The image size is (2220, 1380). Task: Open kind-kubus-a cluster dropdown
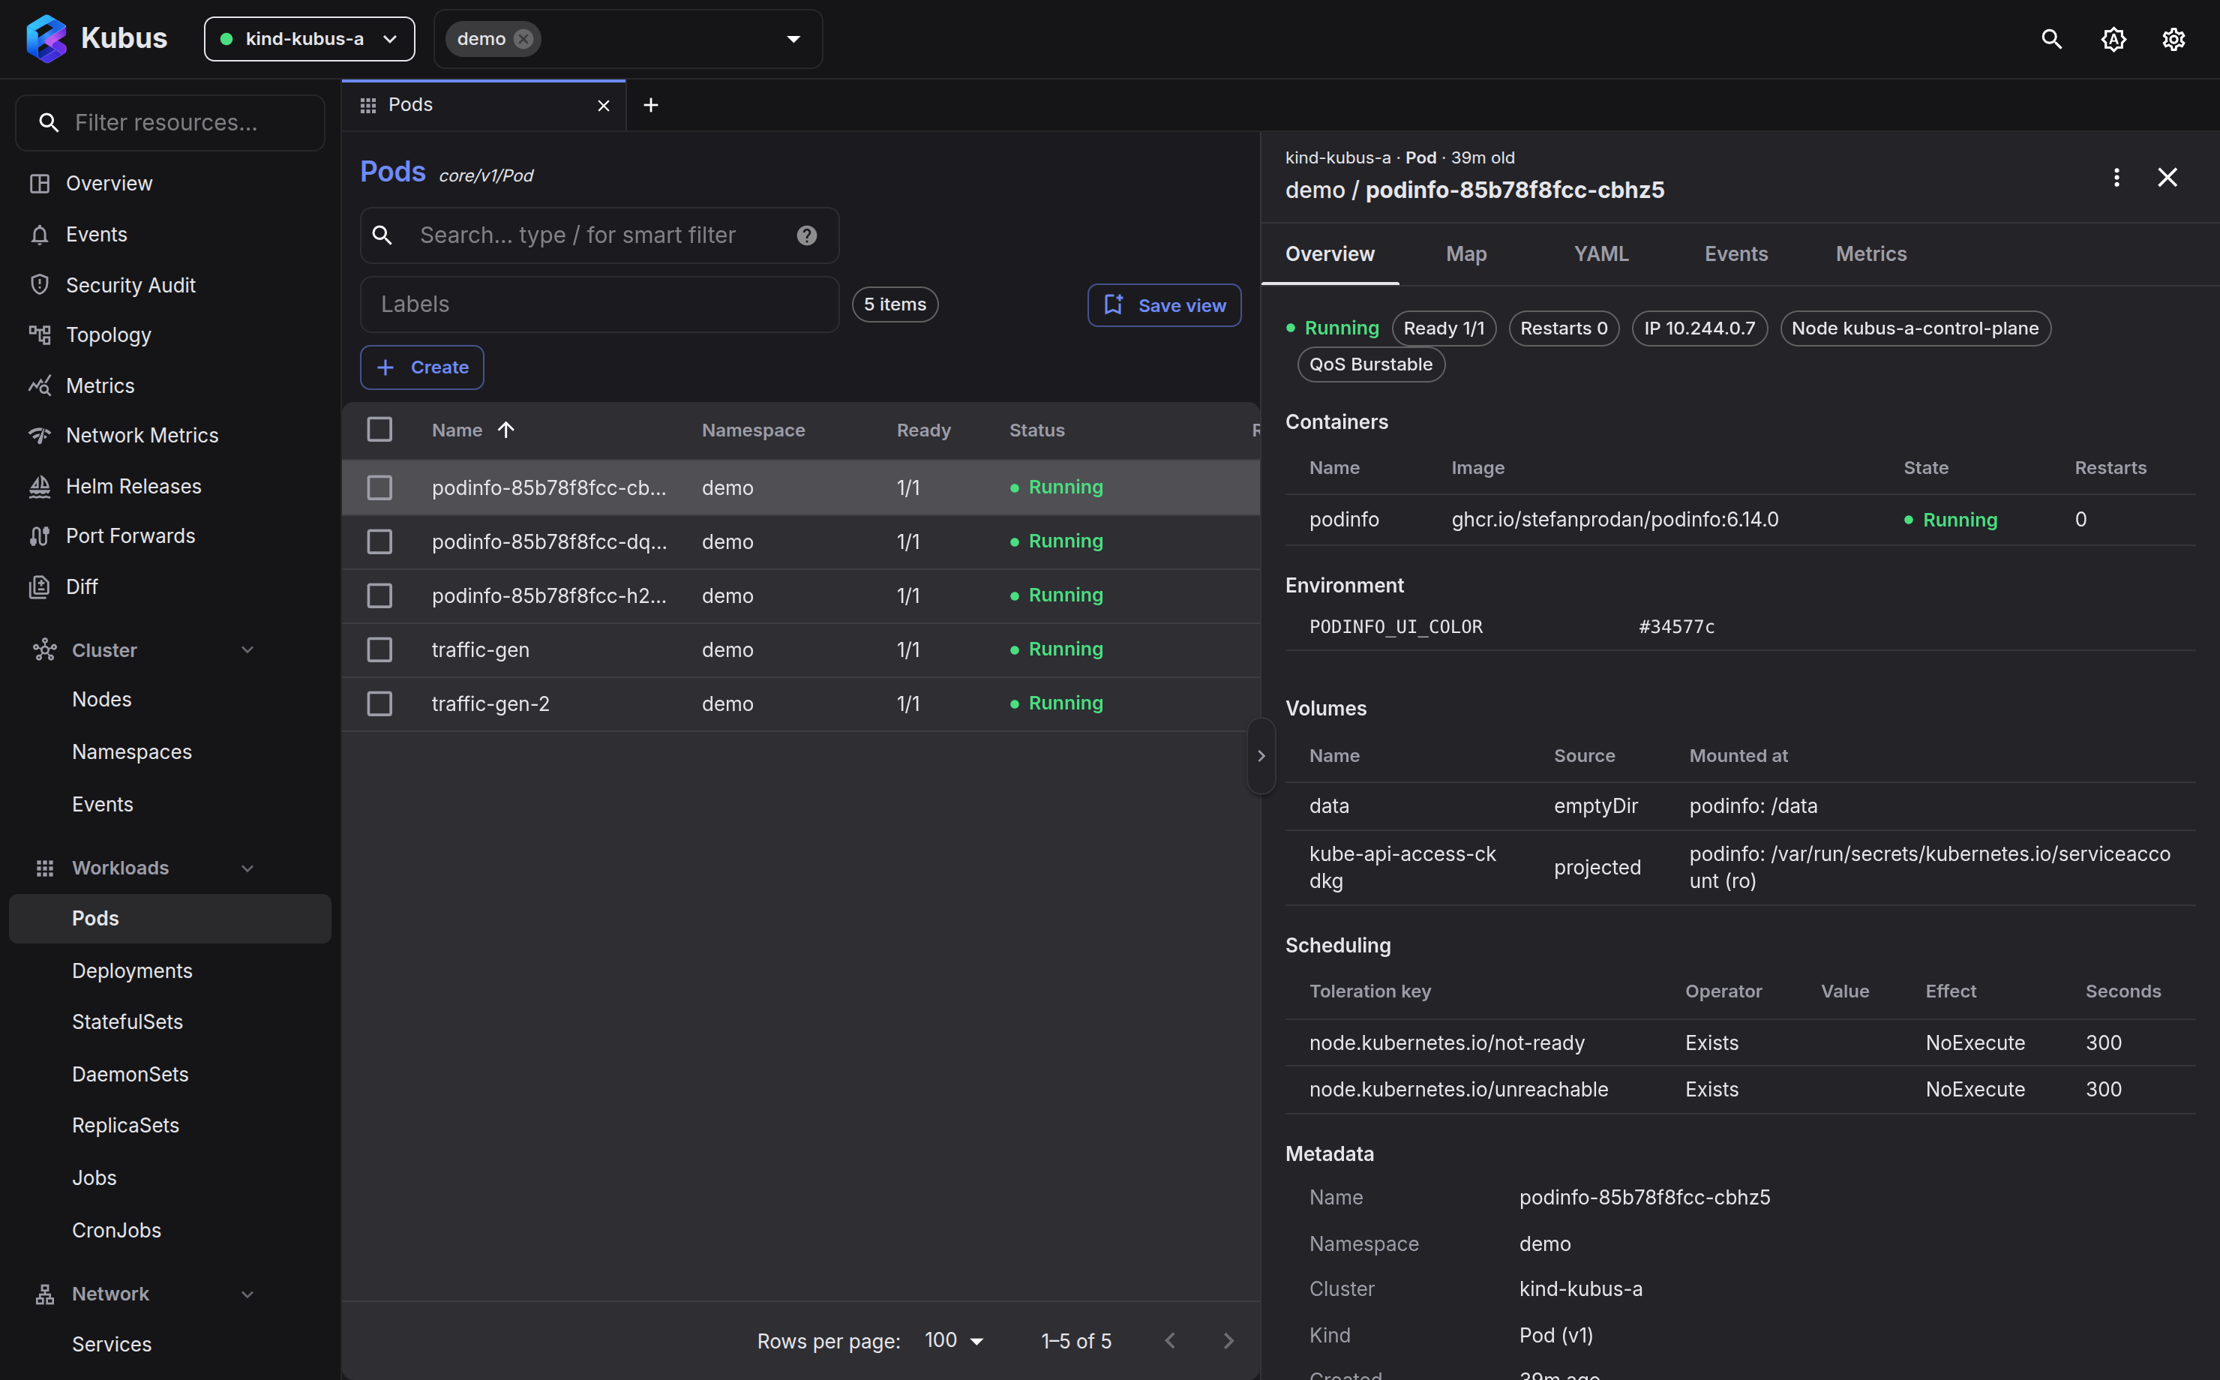tap(309, 39)
